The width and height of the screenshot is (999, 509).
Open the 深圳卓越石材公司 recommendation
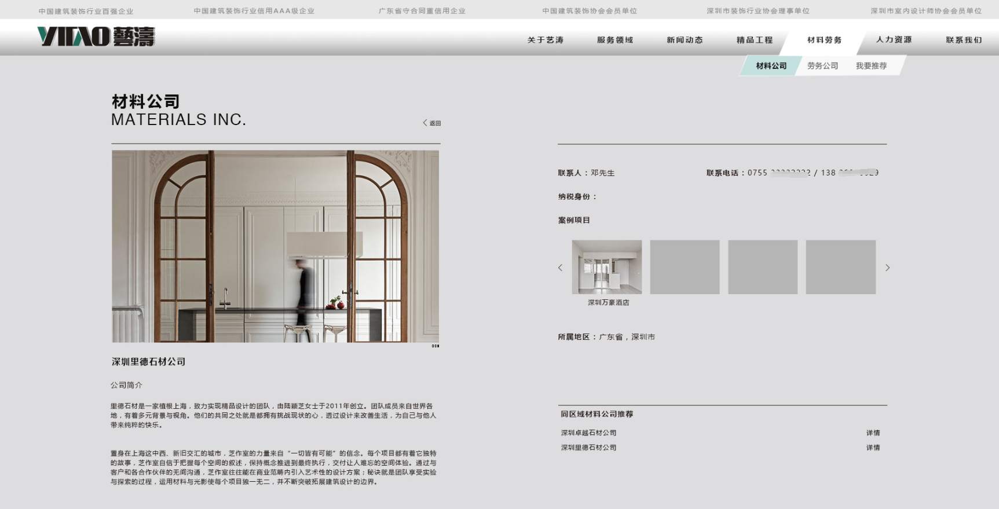pos(589,433)
